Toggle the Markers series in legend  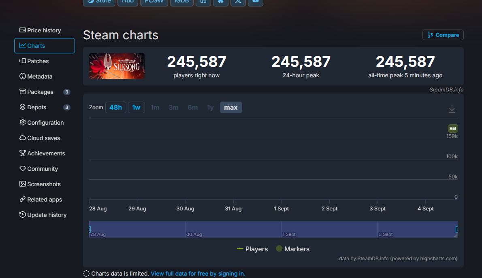(292, 249)
